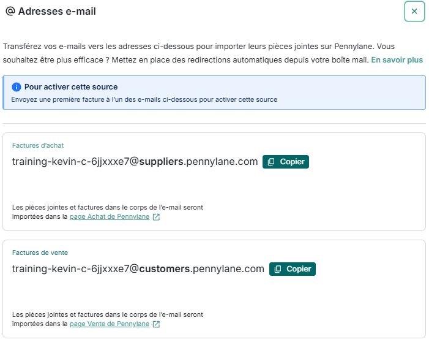Click the Adresses e-mail heading
Viewport: 429px width, 342px height.
[57, 12]
